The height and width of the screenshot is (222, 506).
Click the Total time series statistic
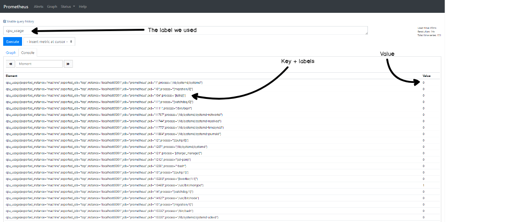[x=429, y=35]
